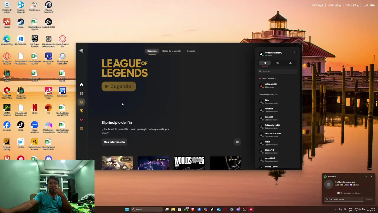Select League of Legends in the sidebar
Image resolution: width=378 pixels, height=213 pixels.
coord(82,102)
